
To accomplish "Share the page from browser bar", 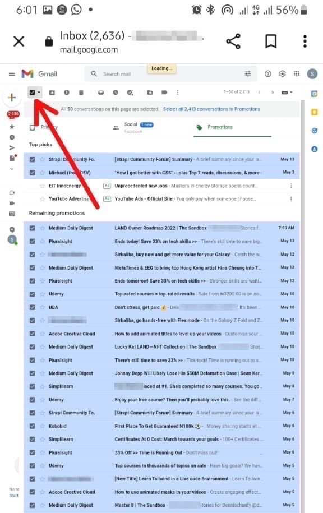I will 233,41.
